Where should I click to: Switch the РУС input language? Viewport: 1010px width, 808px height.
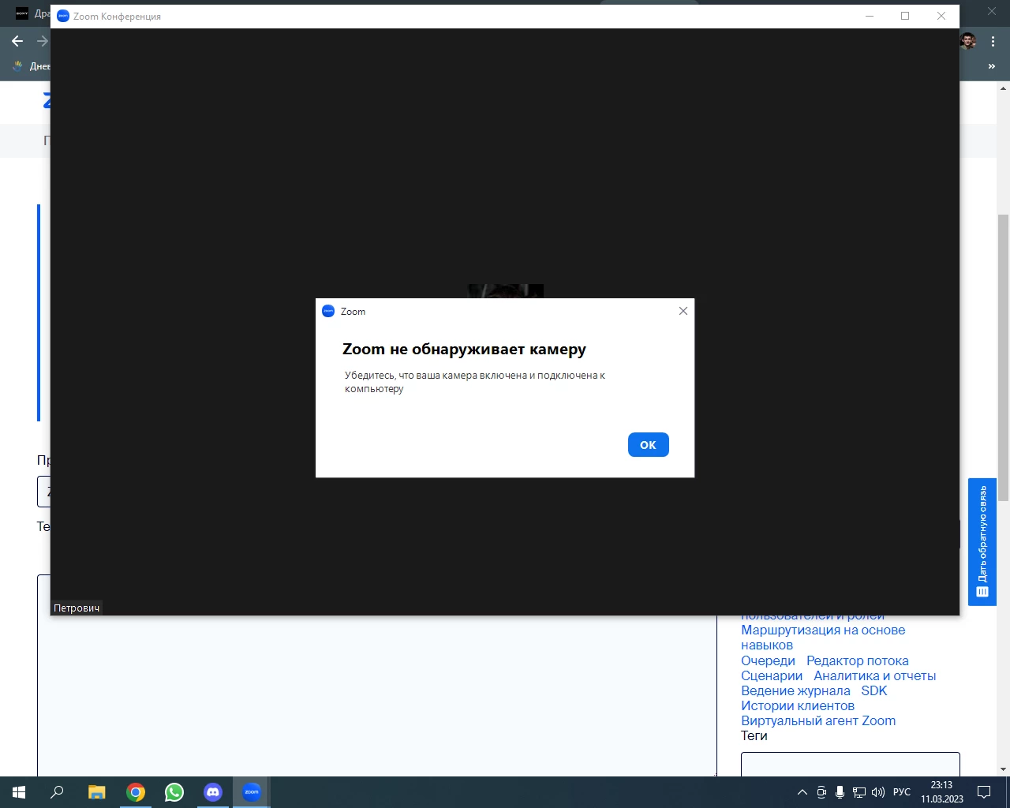[x=902, y=792]
